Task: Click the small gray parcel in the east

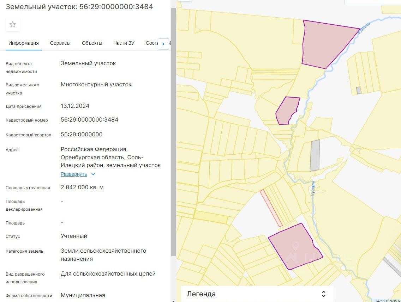Action: (359, 90)
